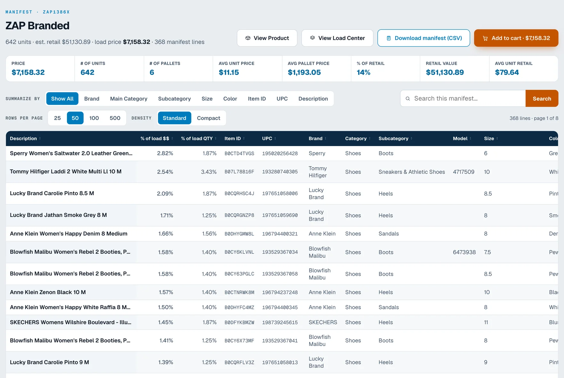
Task: Summarize by Size tab
Action: coord(207,99)
